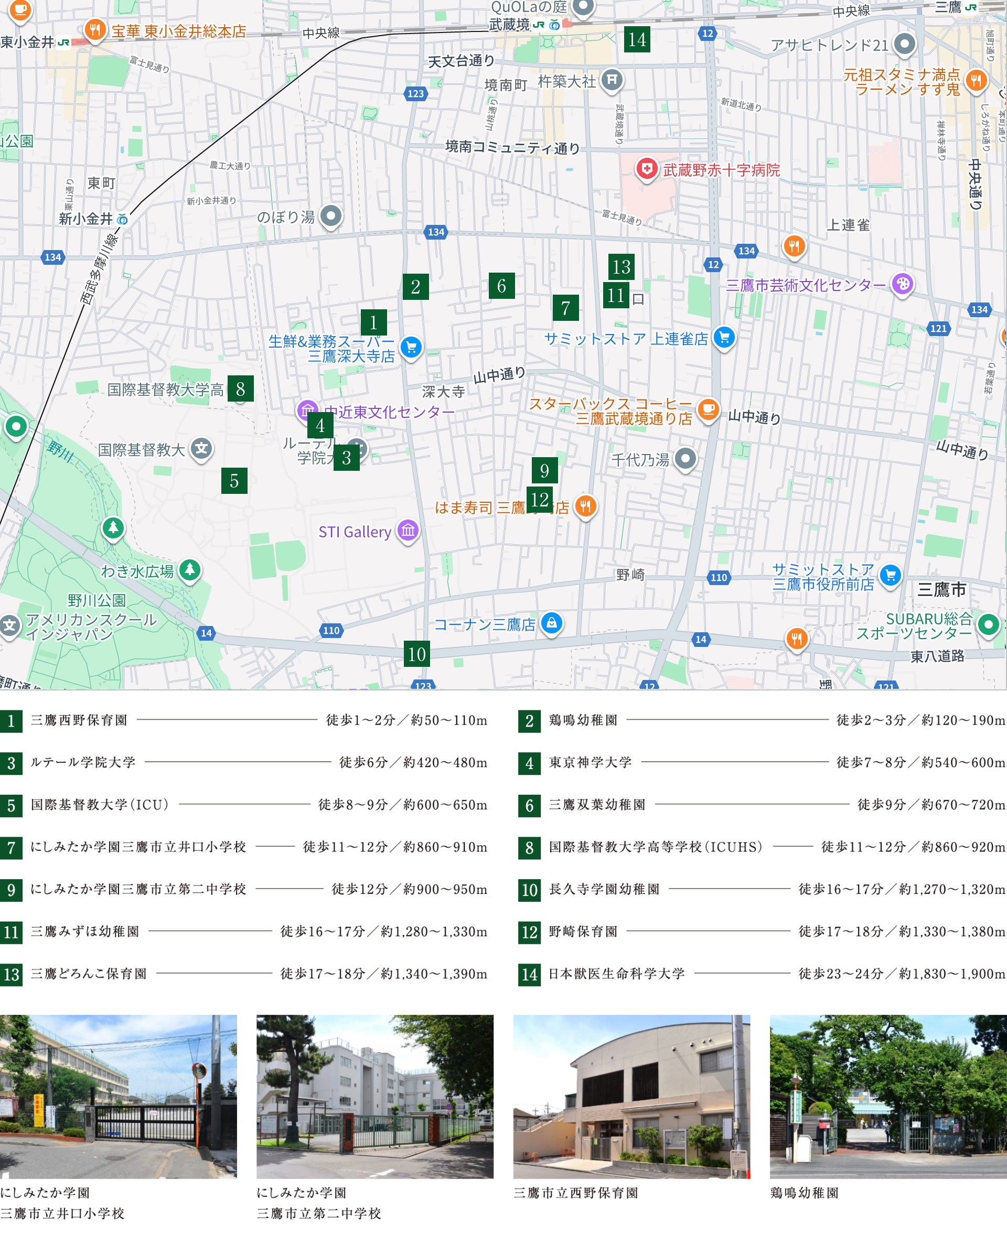Open the 第二中学校 building photo
Viewport: 1007px width, 1253px height.
pyautogui.click(x=374, y=1096)
